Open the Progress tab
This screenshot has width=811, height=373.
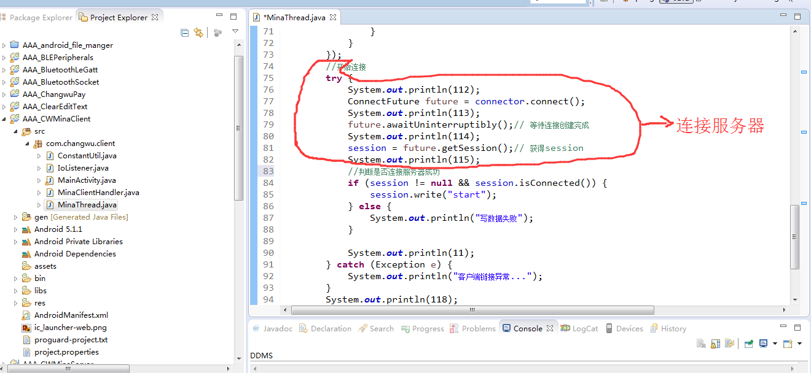click(x=422, y=329)
